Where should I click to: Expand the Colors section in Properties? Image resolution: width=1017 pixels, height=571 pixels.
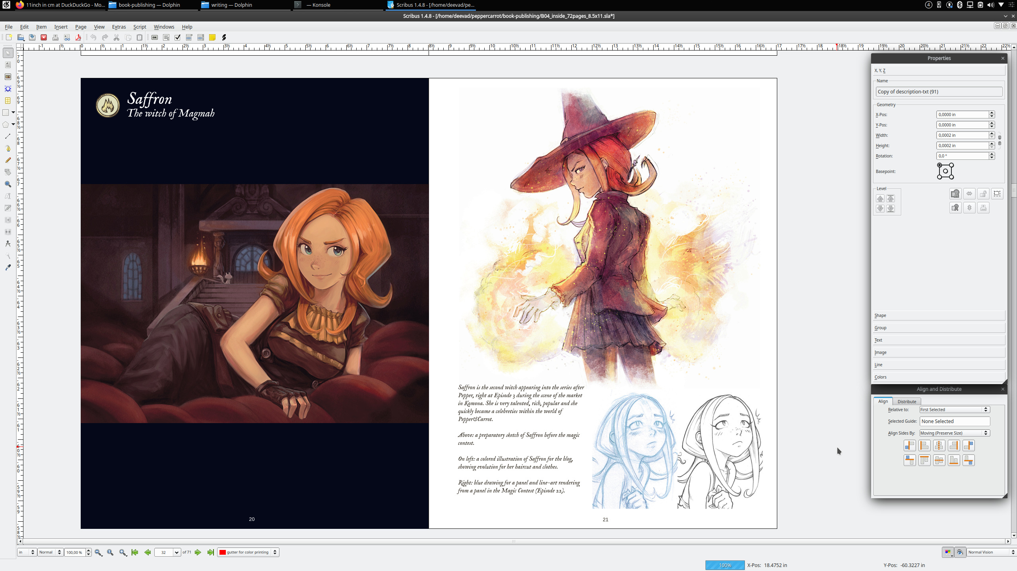point(938,377)
